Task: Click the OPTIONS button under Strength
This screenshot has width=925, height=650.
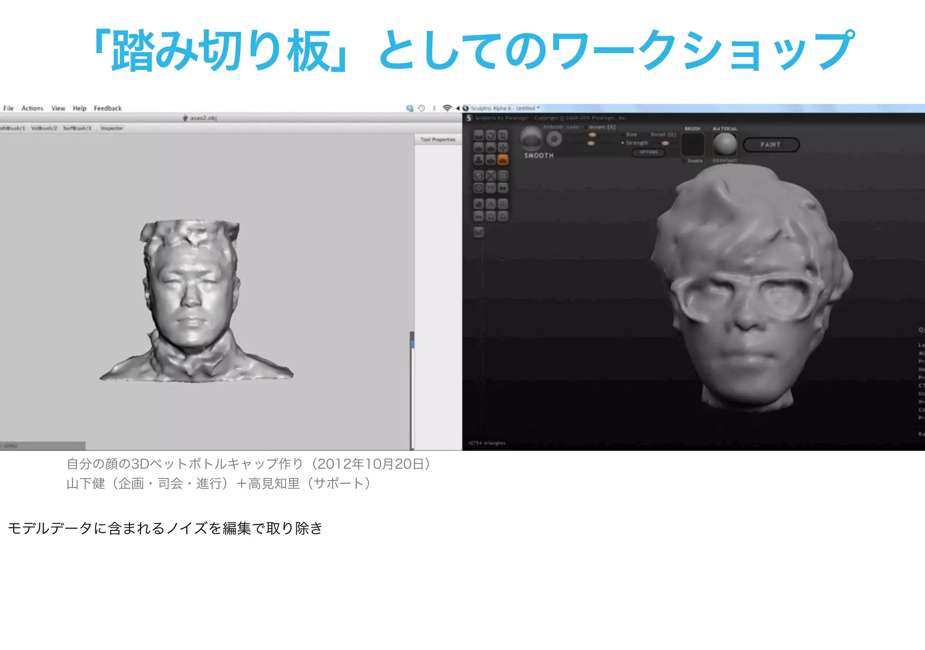Action: 649,152
